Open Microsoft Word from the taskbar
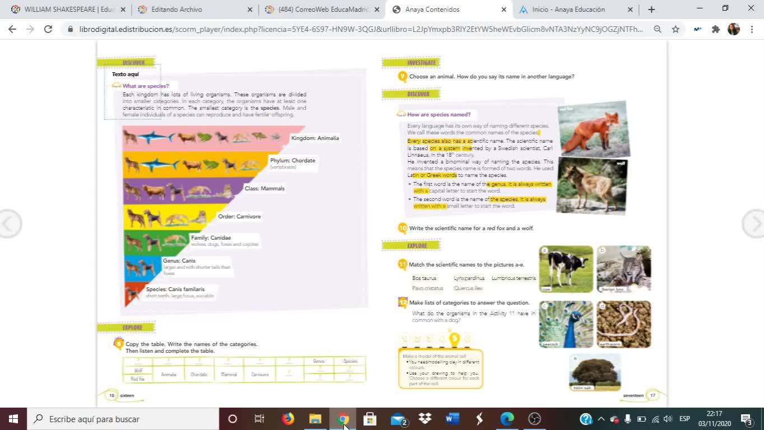The width and height of the screenshot is (764, 430). [x=453, y=419]
